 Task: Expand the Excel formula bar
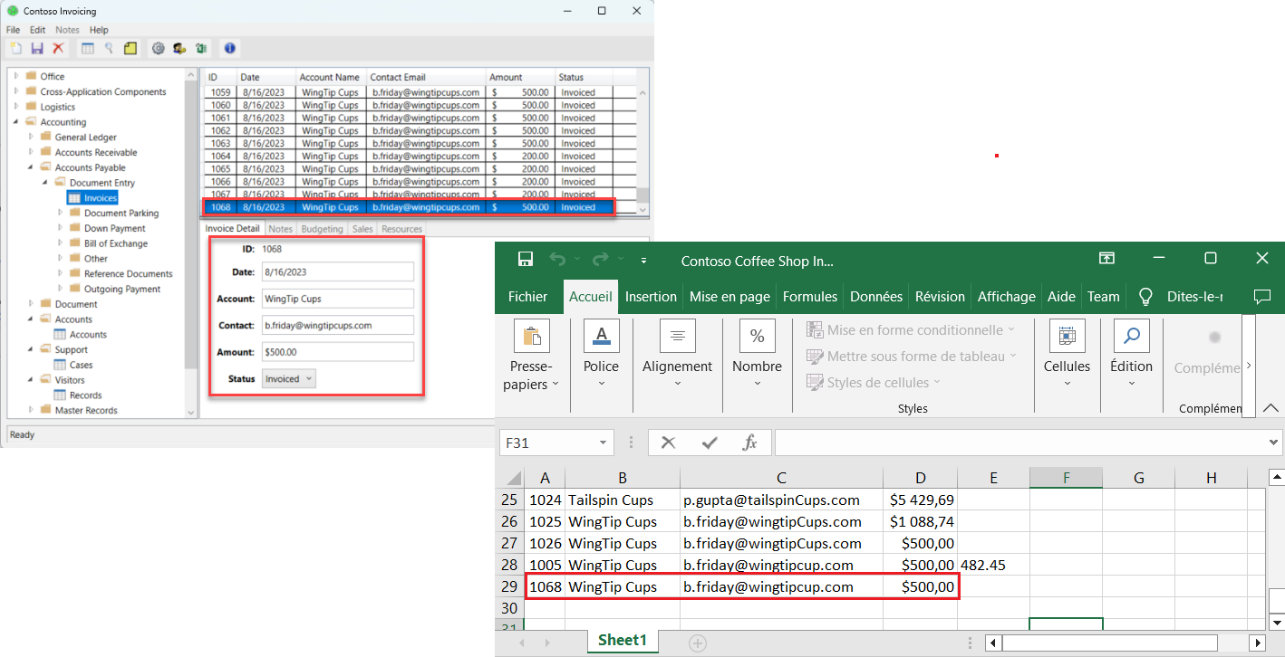[x=1275, y=443]
